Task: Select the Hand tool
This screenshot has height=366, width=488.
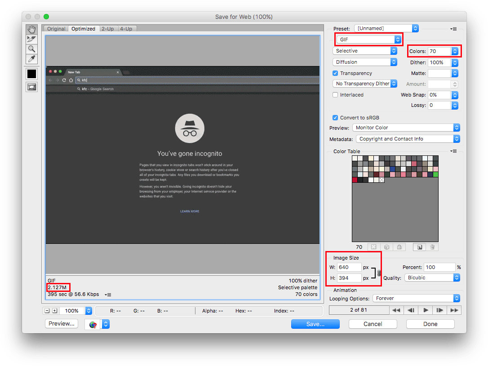Action: [31, 29]
